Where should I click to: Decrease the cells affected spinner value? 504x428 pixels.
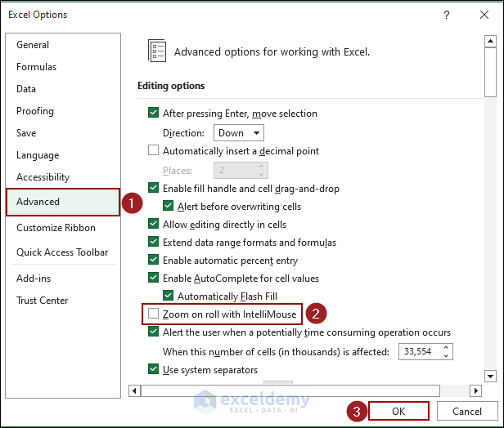coord(446,355)
